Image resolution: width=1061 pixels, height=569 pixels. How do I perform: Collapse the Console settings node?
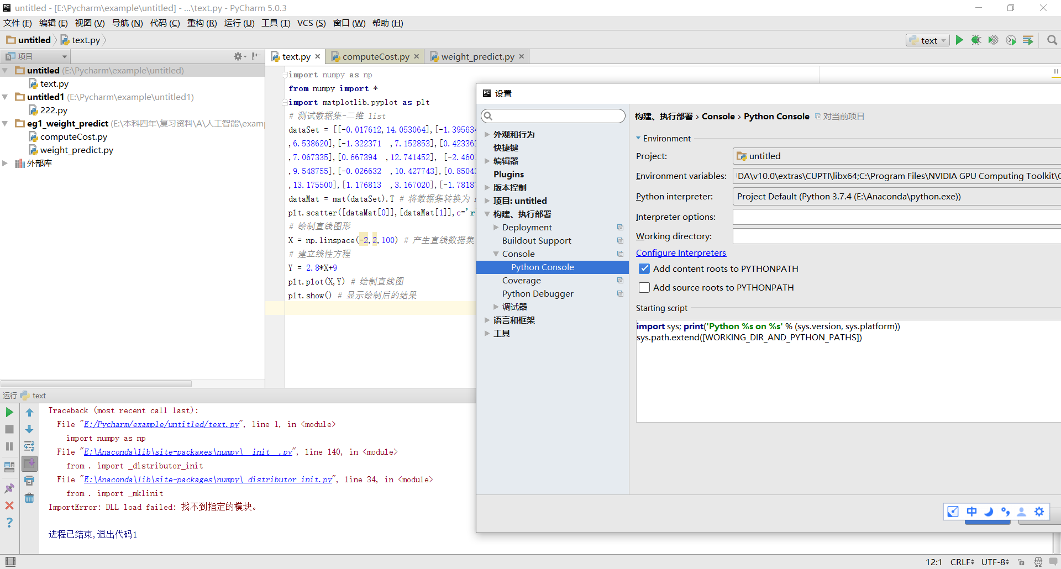[x=496, y=254]
